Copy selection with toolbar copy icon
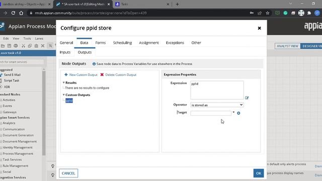The image size is (322, 181). click(x=30, y=46)
